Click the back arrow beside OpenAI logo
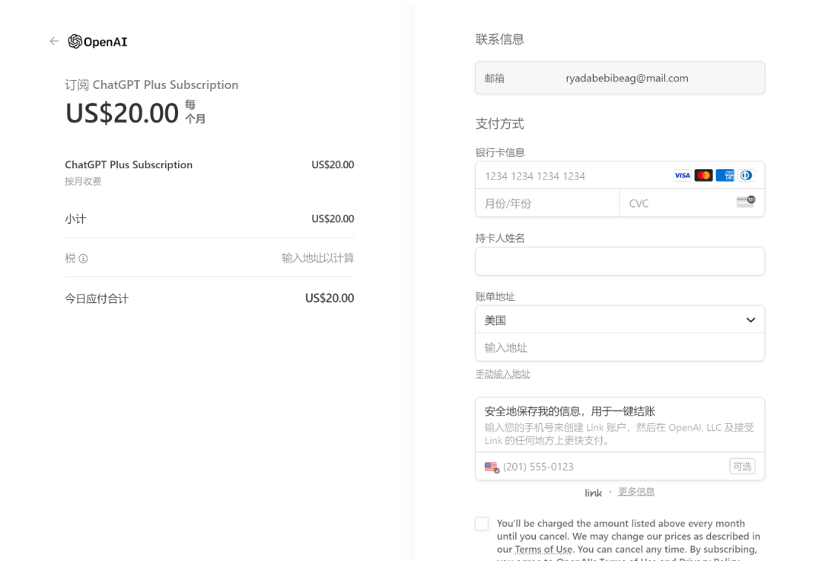822x561 pixels. coord(54,41)
